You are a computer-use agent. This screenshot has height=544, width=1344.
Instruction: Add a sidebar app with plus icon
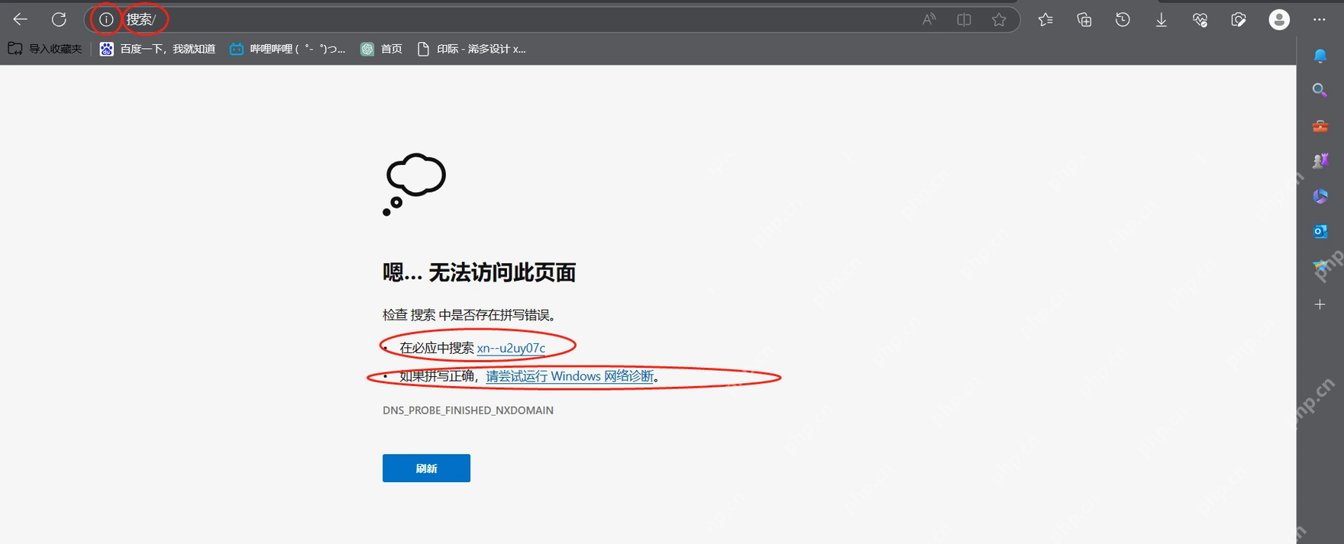pos(1320,304)
